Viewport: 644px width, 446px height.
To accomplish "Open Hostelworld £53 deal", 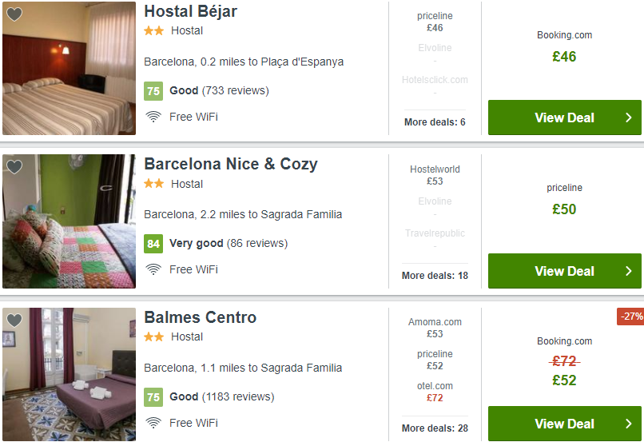I will [x=435, y=175].
